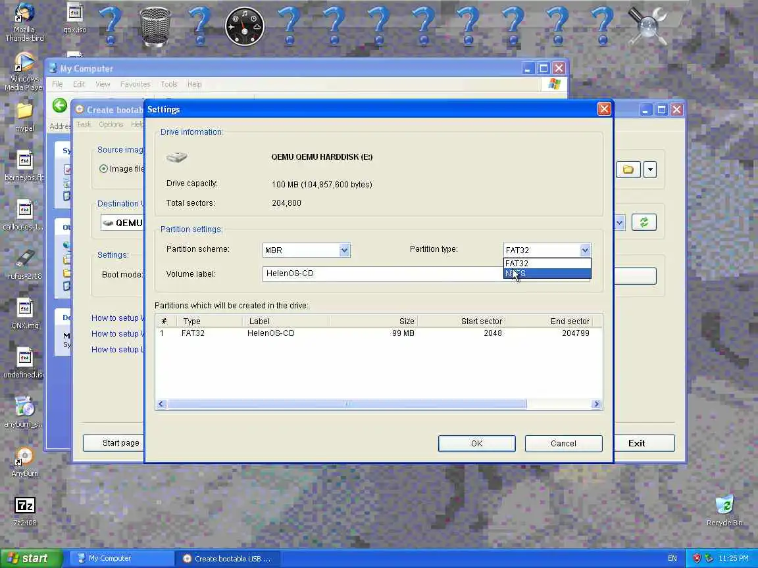Select the Image file radio button

click(x=103, y=168)
